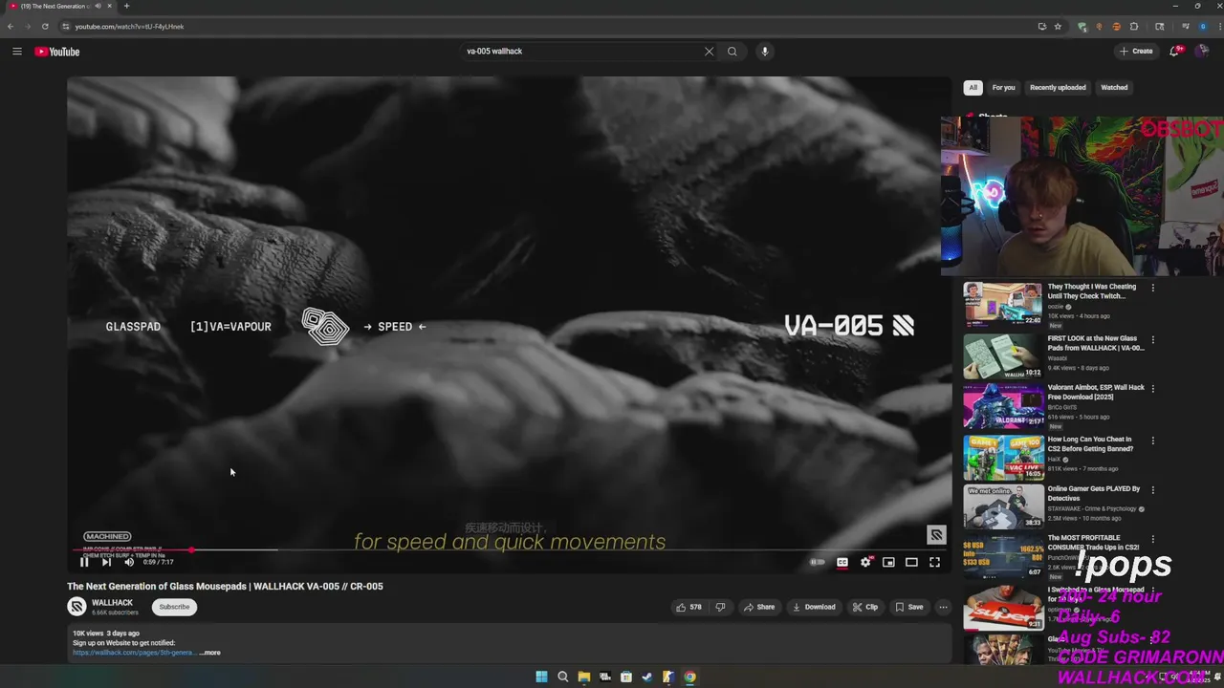Open the WALLHACK channel avatar

[x=76, y=607]
